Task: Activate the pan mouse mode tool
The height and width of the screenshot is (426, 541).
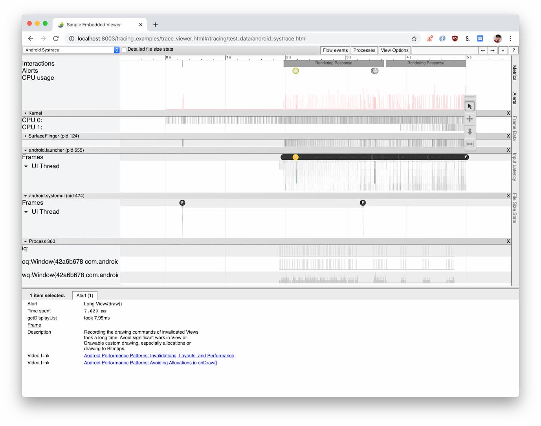Action: (x=469, y=119)
